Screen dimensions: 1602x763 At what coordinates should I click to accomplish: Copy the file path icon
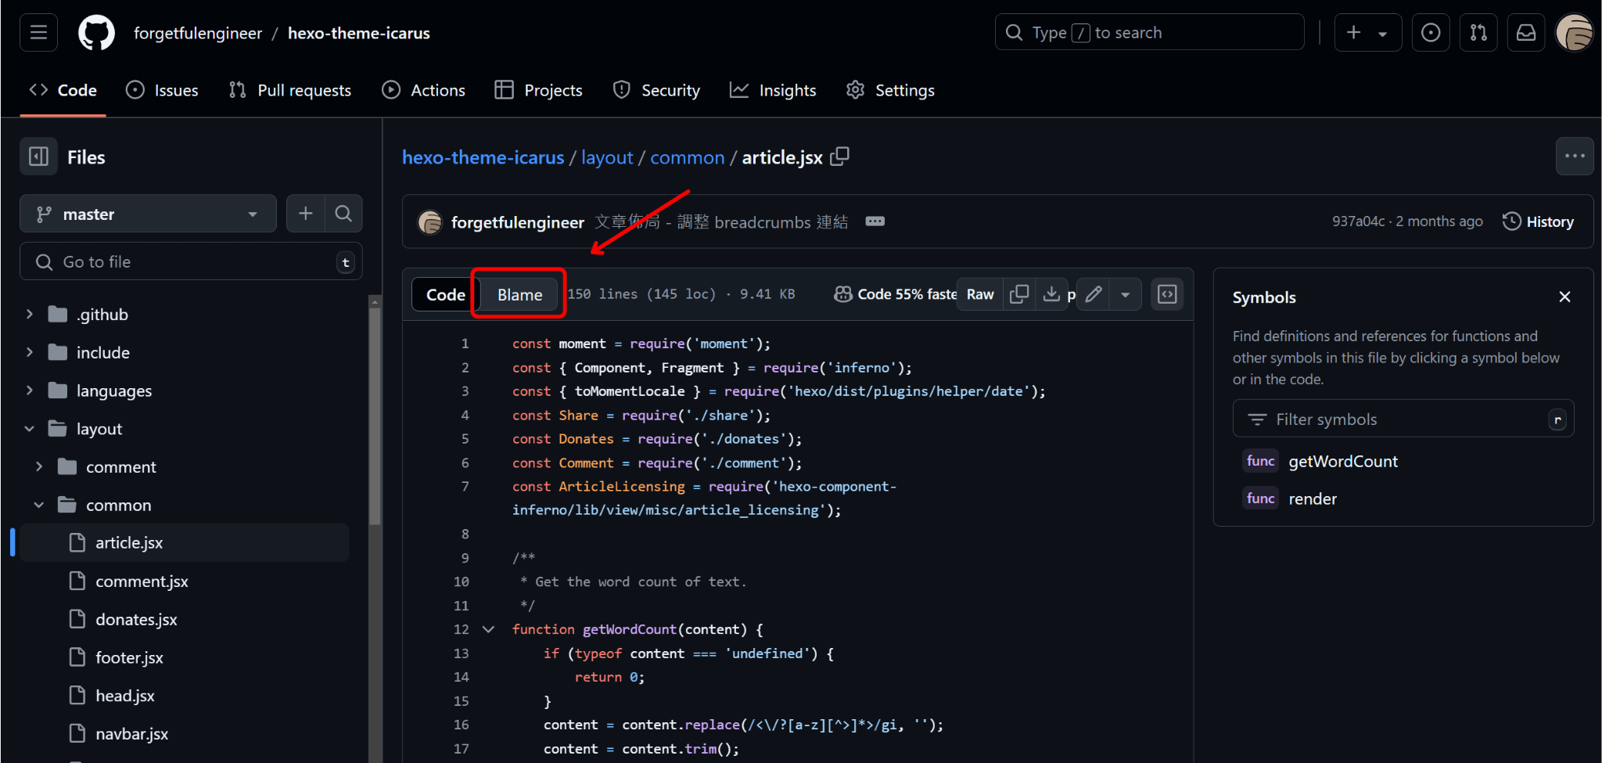[x=839, y=157]
